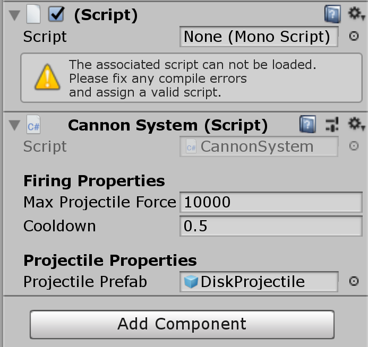Click the object picker beside DiskProjectile

[354, 282]
